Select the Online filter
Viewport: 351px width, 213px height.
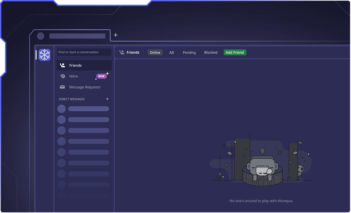(155, 52)
